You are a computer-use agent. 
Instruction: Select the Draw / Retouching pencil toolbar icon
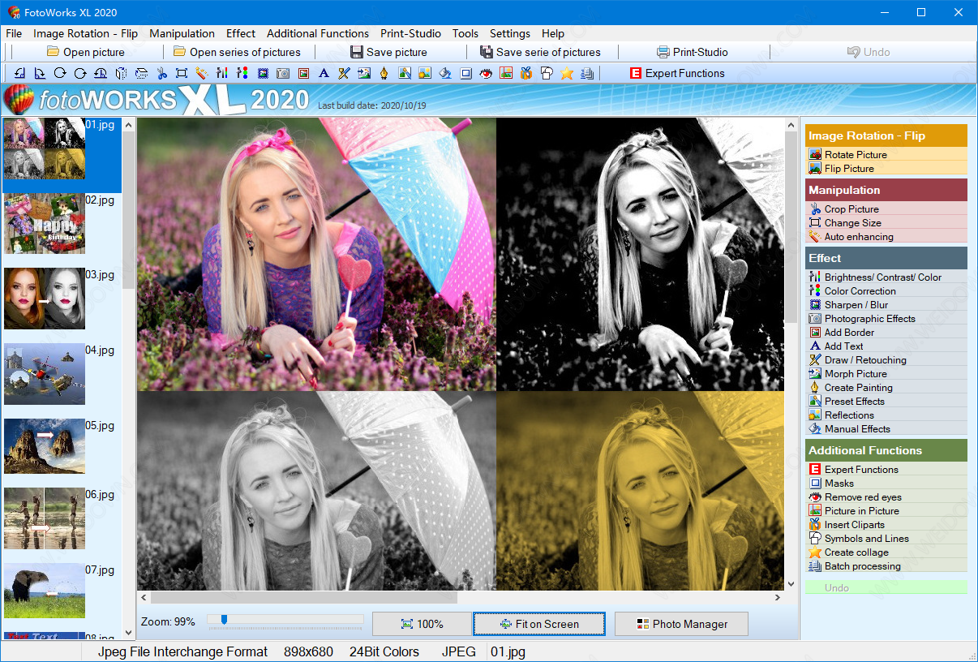[343, 73]
